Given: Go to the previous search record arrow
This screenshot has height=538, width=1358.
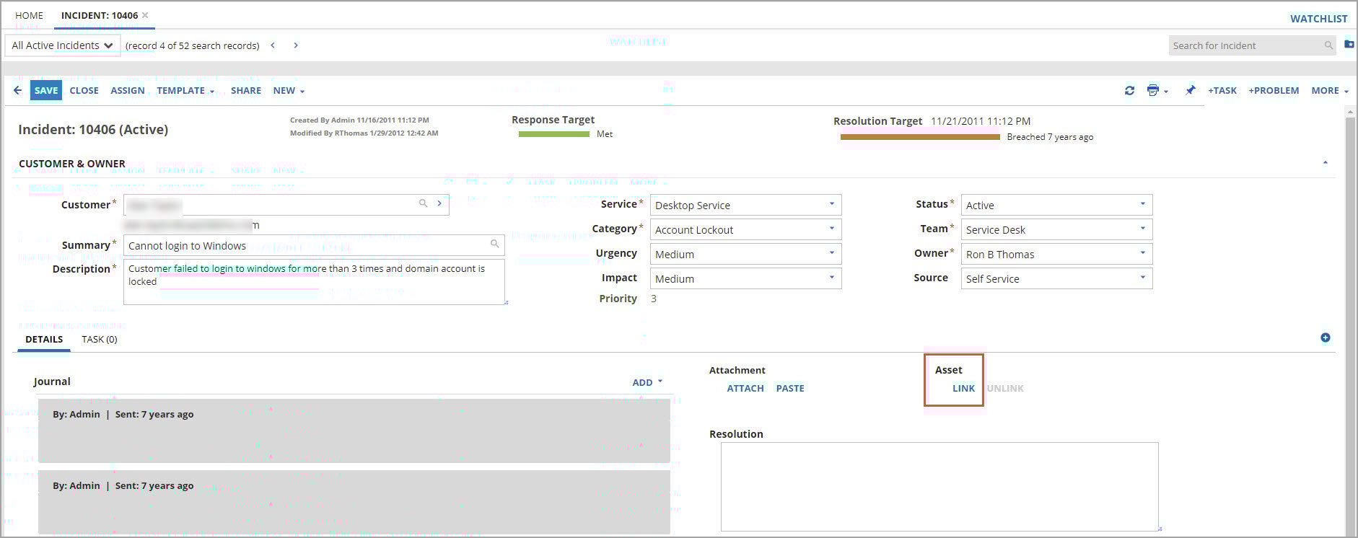Looking at the screenshot, I should coord(273,45).
